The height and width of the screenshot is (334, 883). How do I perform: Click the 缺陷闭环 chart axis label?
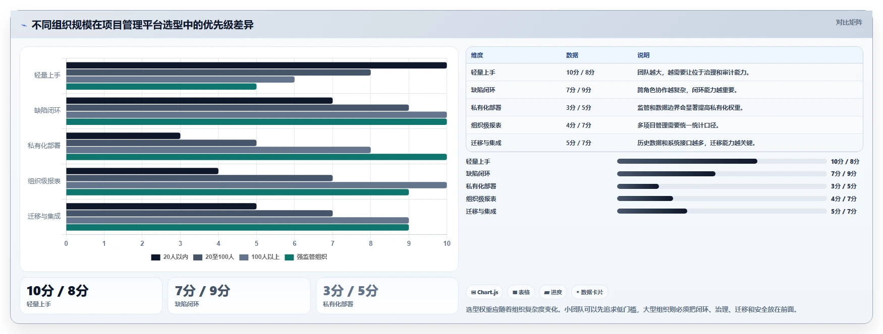(x=47, y=111)
